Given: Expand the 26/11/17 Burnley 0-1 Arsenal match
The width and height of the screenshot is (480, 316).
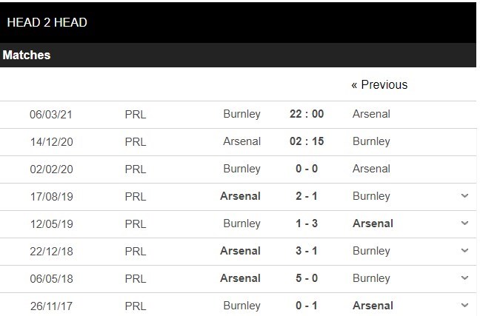Looking at the screenshot, I should pos(464,305).
